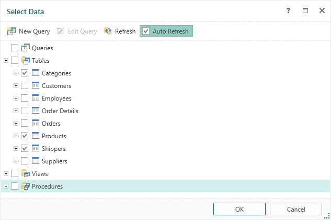Open the help question mark button

coord(288,10)
